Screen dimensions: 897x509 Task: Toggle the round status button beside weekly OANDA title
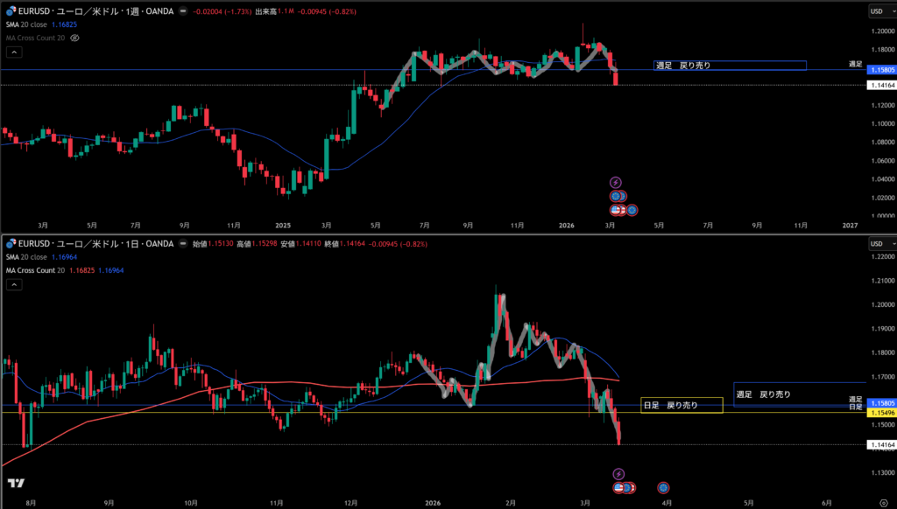click(x=180, y=11)
